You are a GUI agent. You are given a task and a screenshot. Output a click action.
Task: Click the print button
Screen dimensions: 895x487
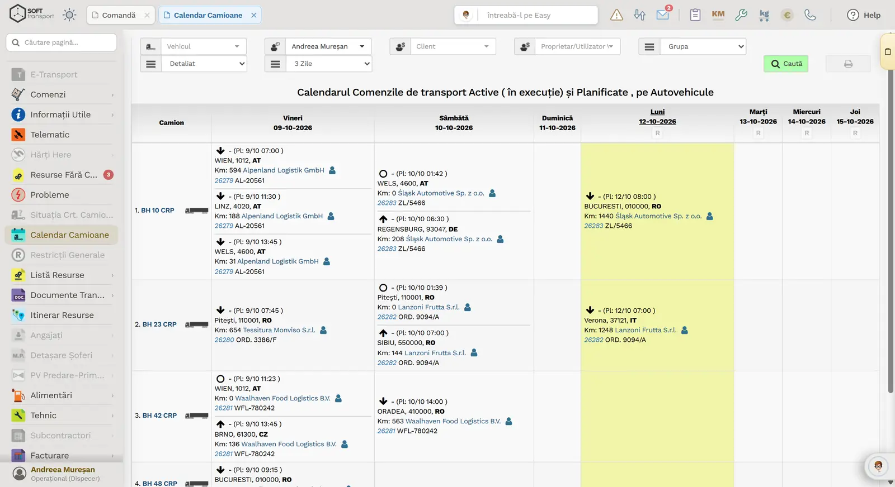tap(848, 64)
